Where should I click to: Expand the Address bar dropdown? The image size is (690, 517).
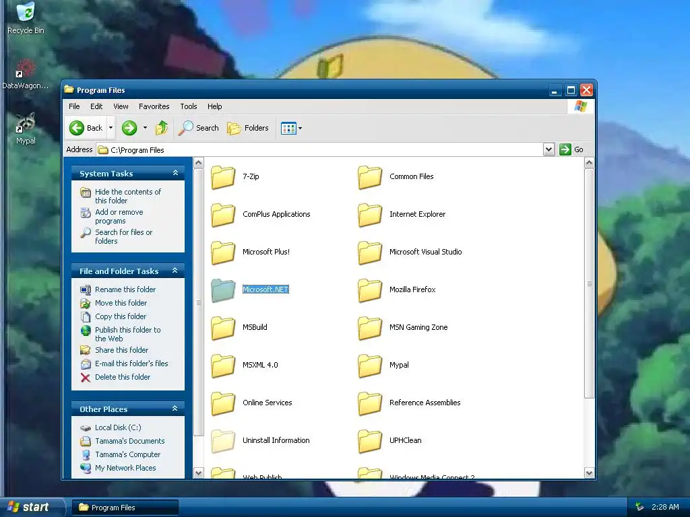coord(548,149)
